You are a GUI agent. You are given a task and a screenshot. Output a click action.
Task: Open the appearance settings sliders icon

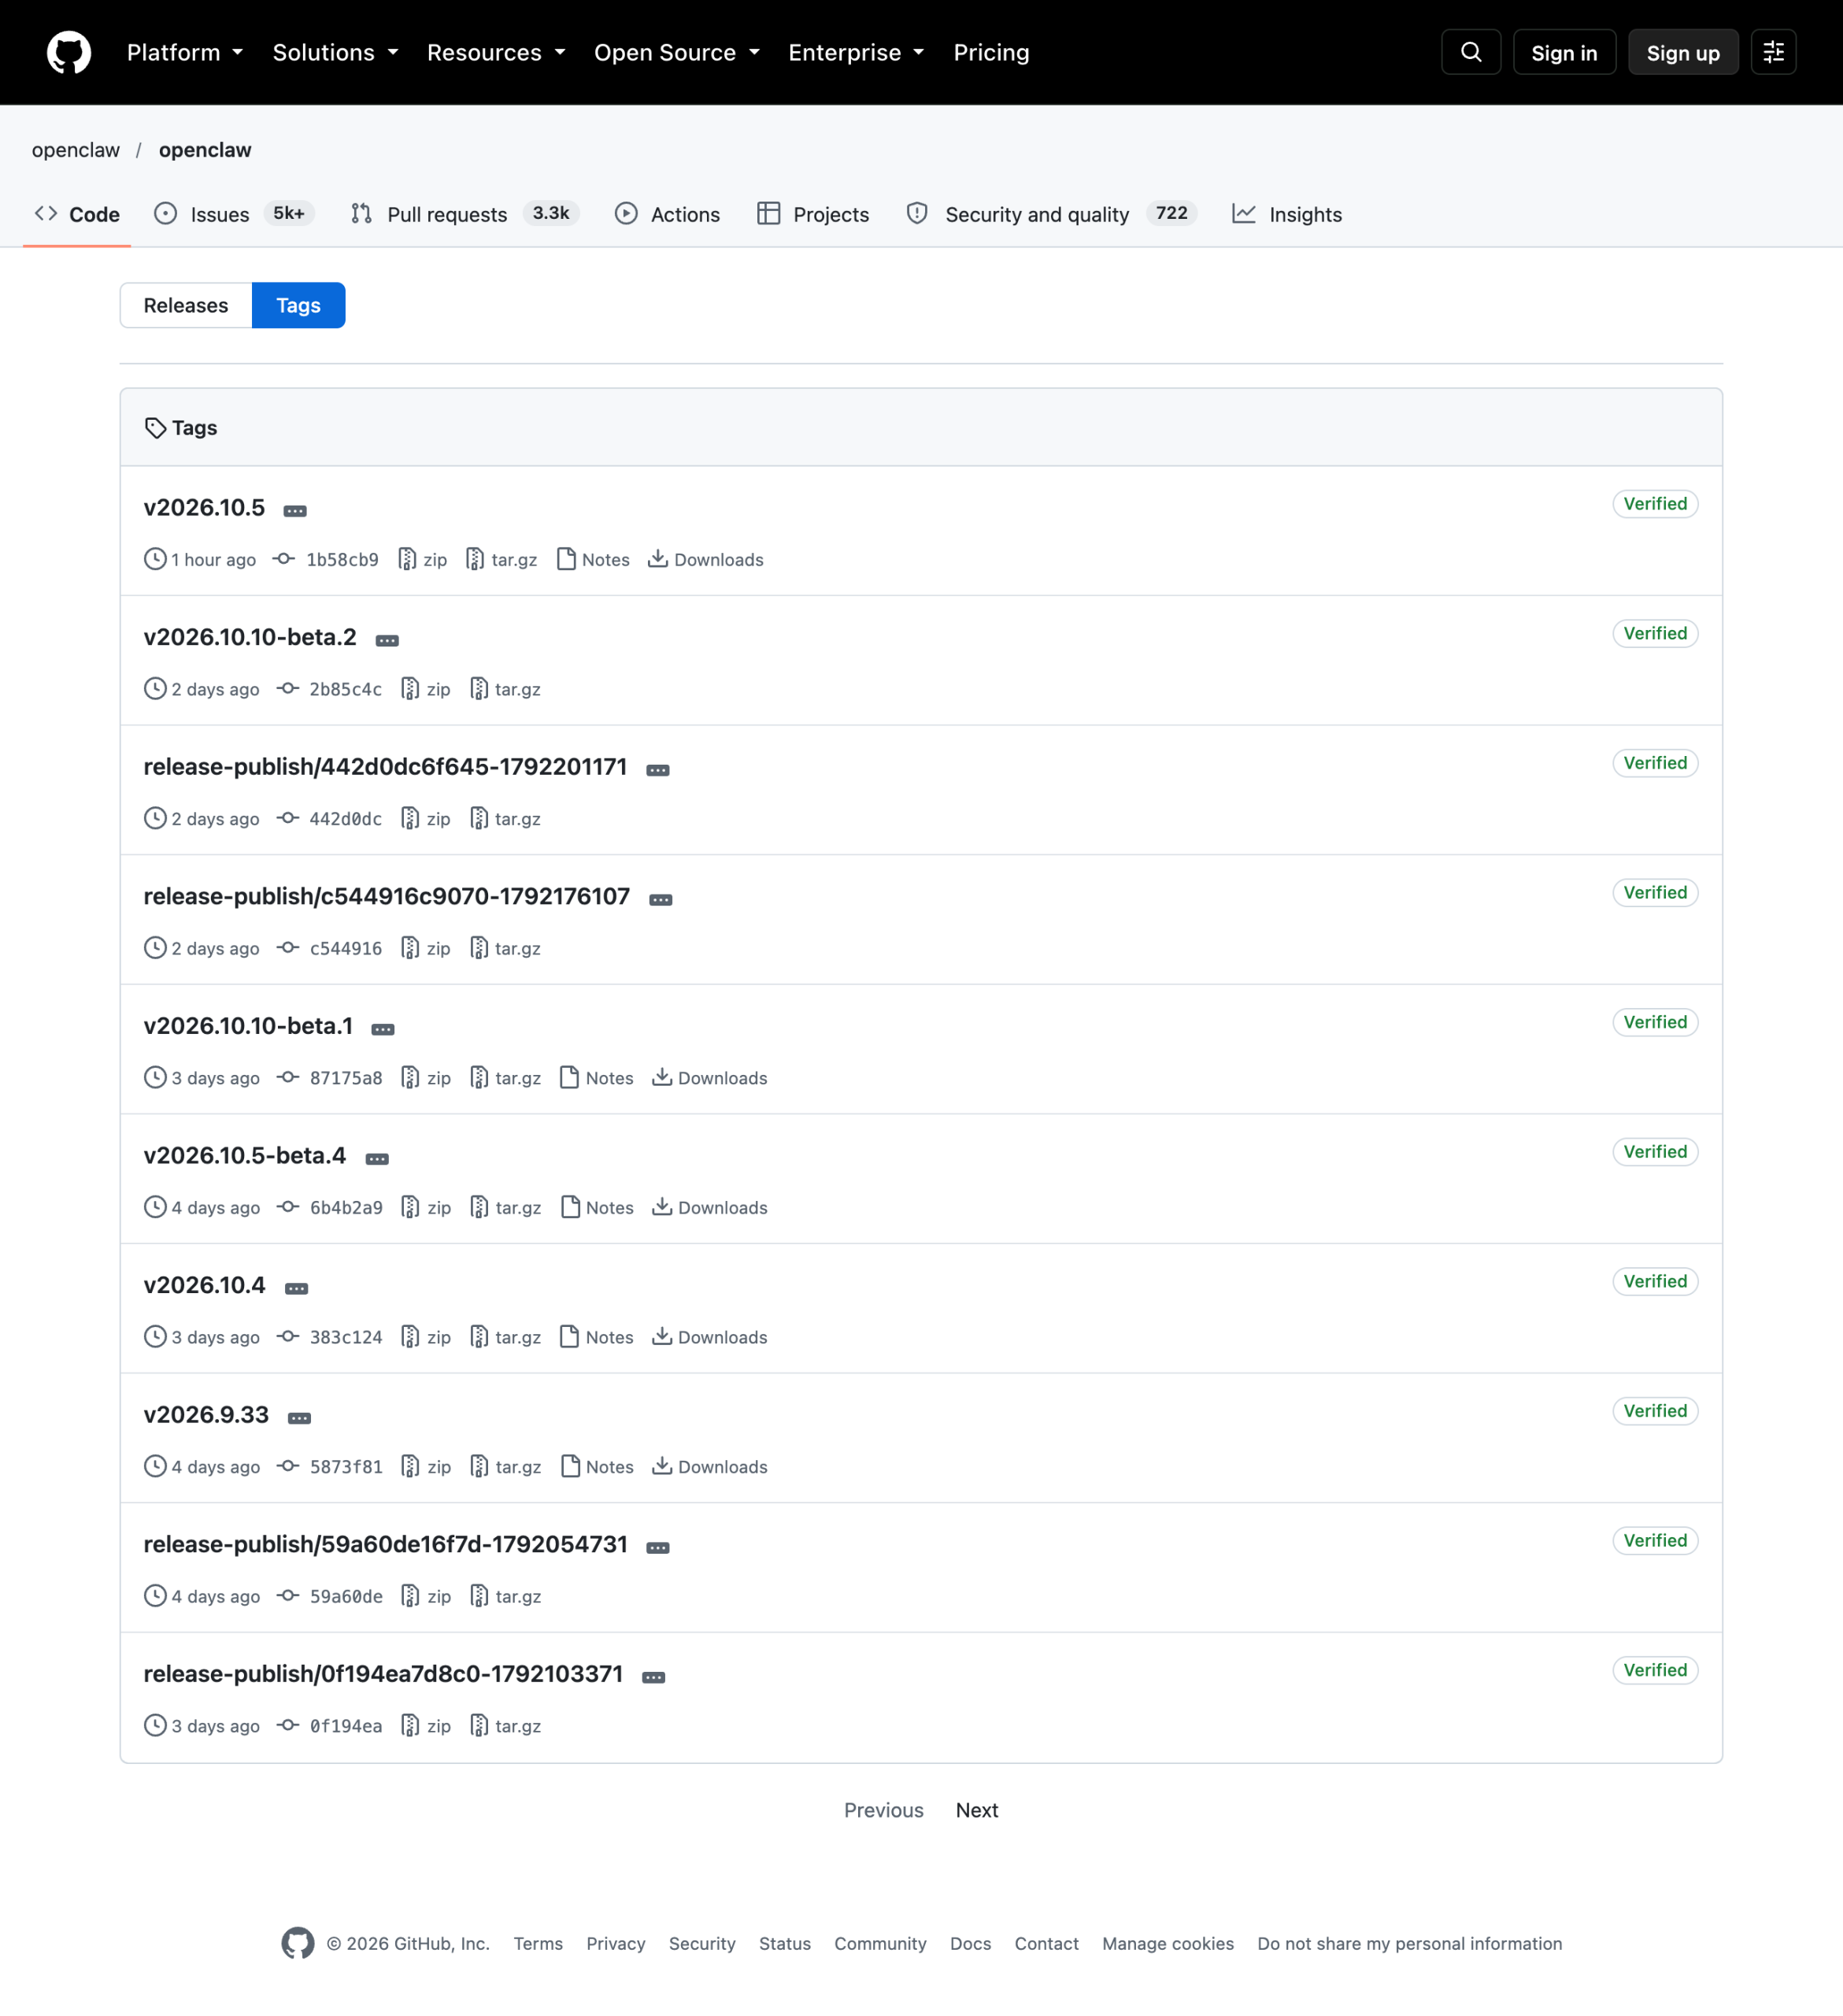tap(1773, 52)
